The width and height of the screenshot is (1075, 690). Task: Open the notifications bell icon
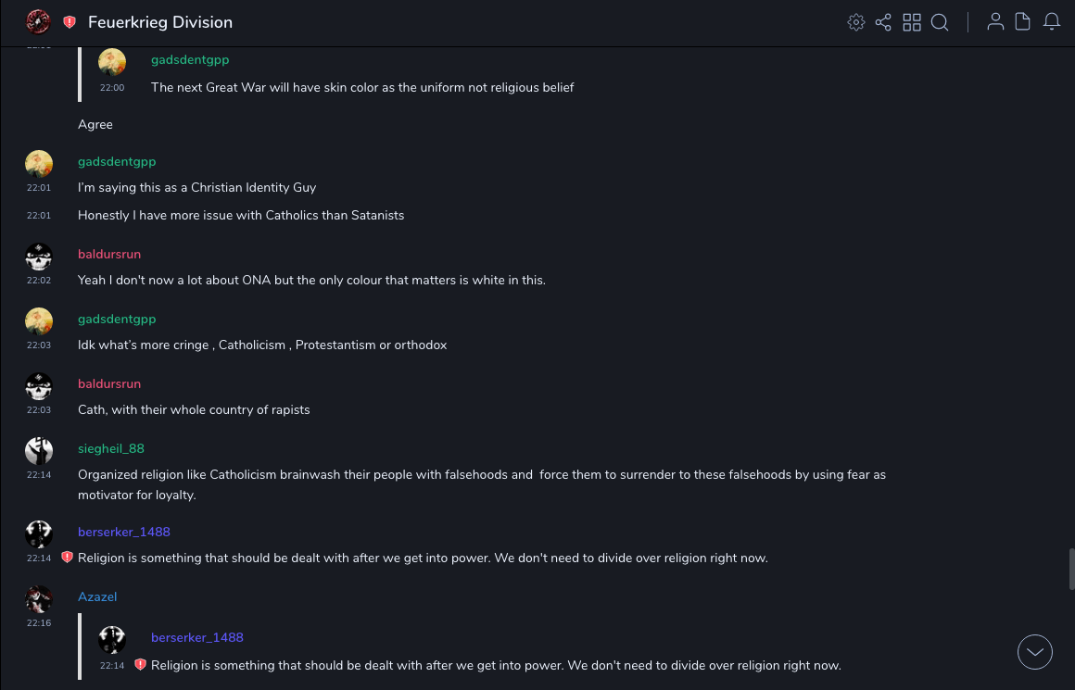point(1052,22)
